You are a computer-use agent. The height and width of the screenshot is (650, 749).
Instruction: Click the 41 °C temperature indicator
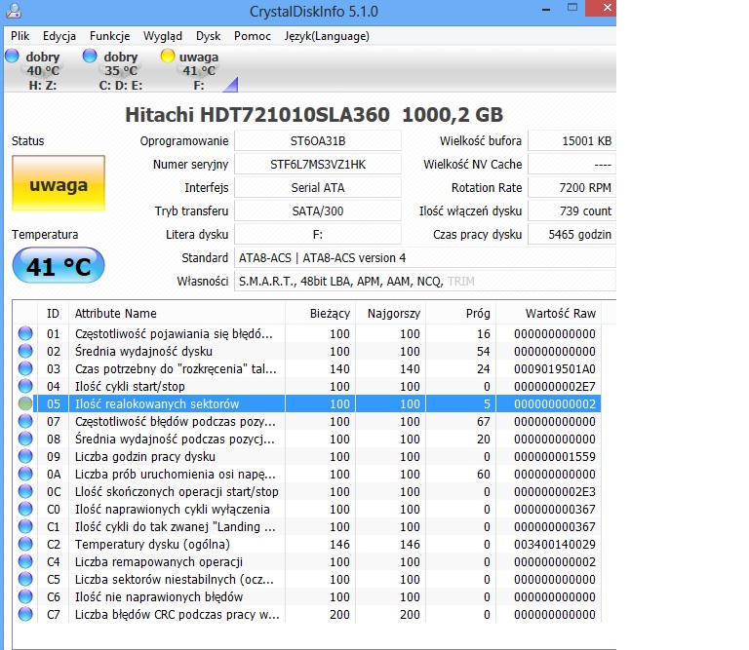pos(59,265)
